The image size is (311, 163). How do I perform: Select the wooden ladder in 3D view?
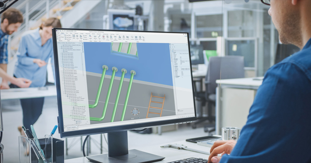click(156, 105)
